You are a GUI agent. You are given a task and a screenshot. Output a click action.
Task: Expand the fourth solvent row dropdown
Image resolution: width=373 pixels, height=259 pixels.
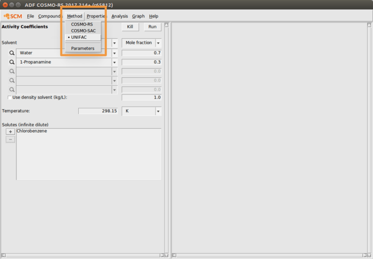pyautogui.click(x=115, y=81)
